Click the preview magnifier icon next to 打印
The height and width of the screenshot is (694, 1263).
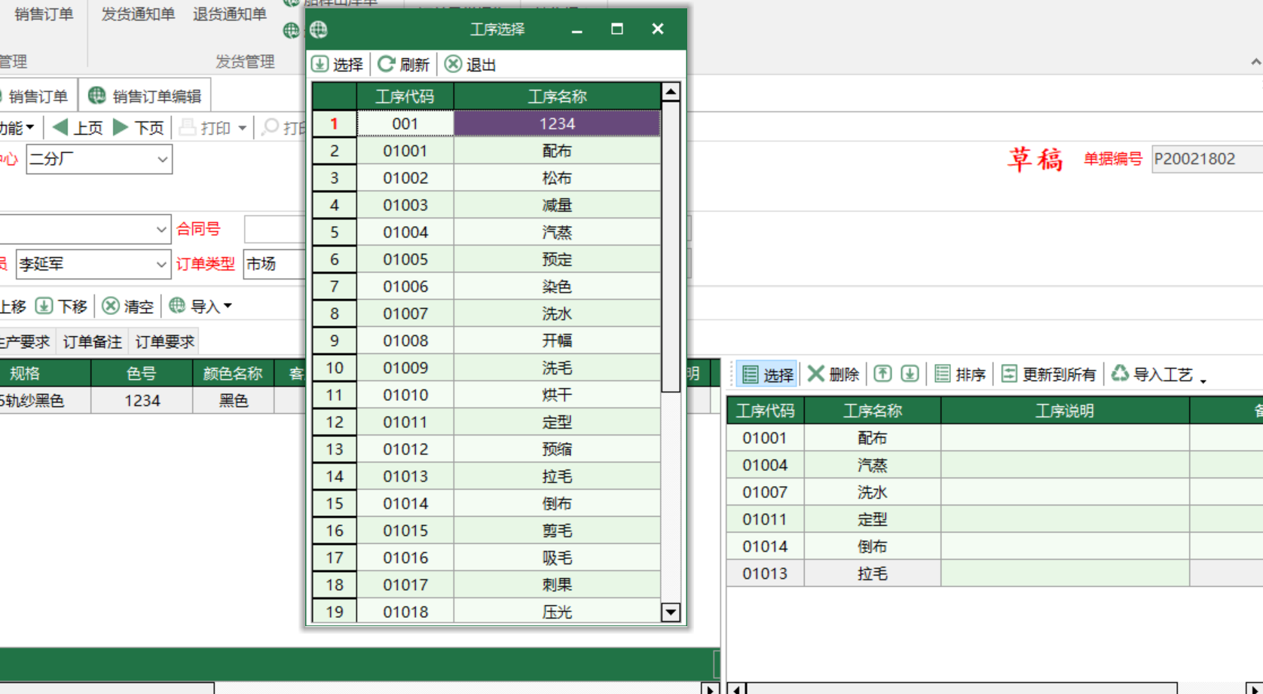click(271, 127)
